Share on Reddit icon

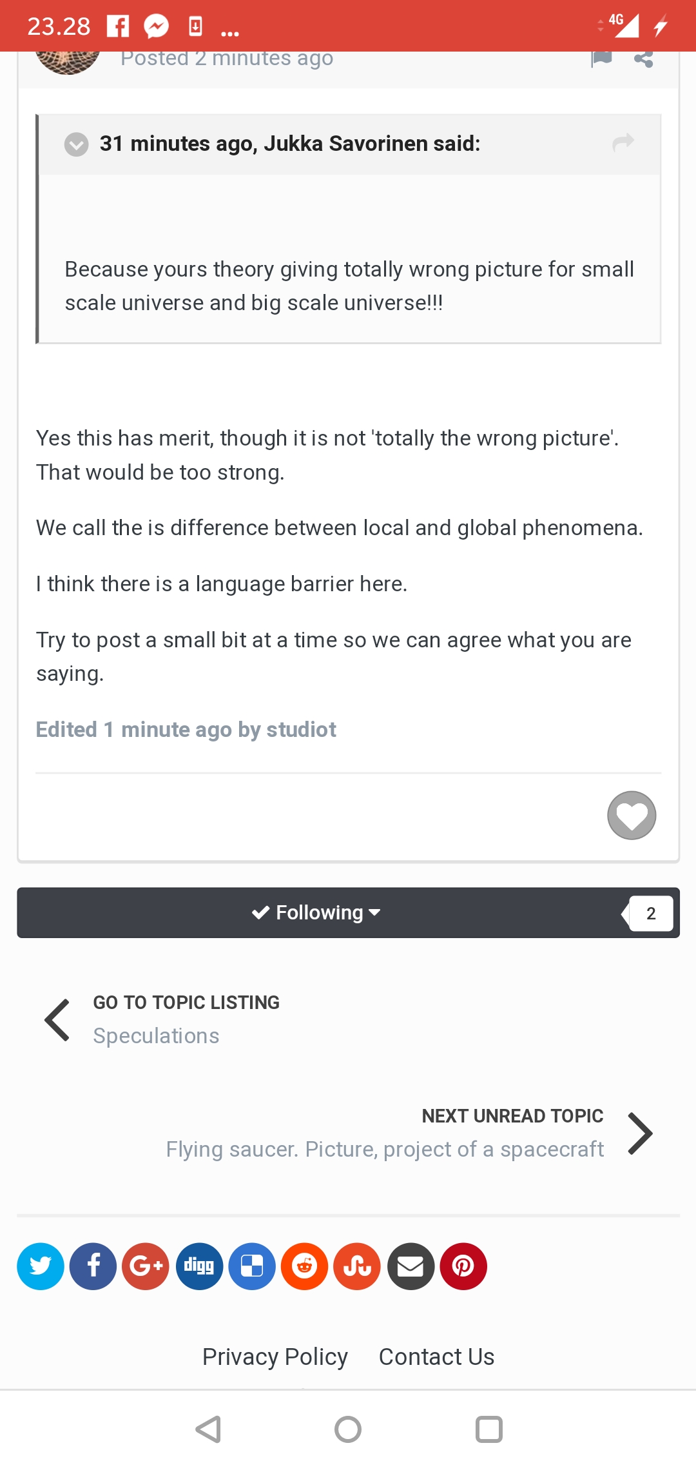(305, 1266)
